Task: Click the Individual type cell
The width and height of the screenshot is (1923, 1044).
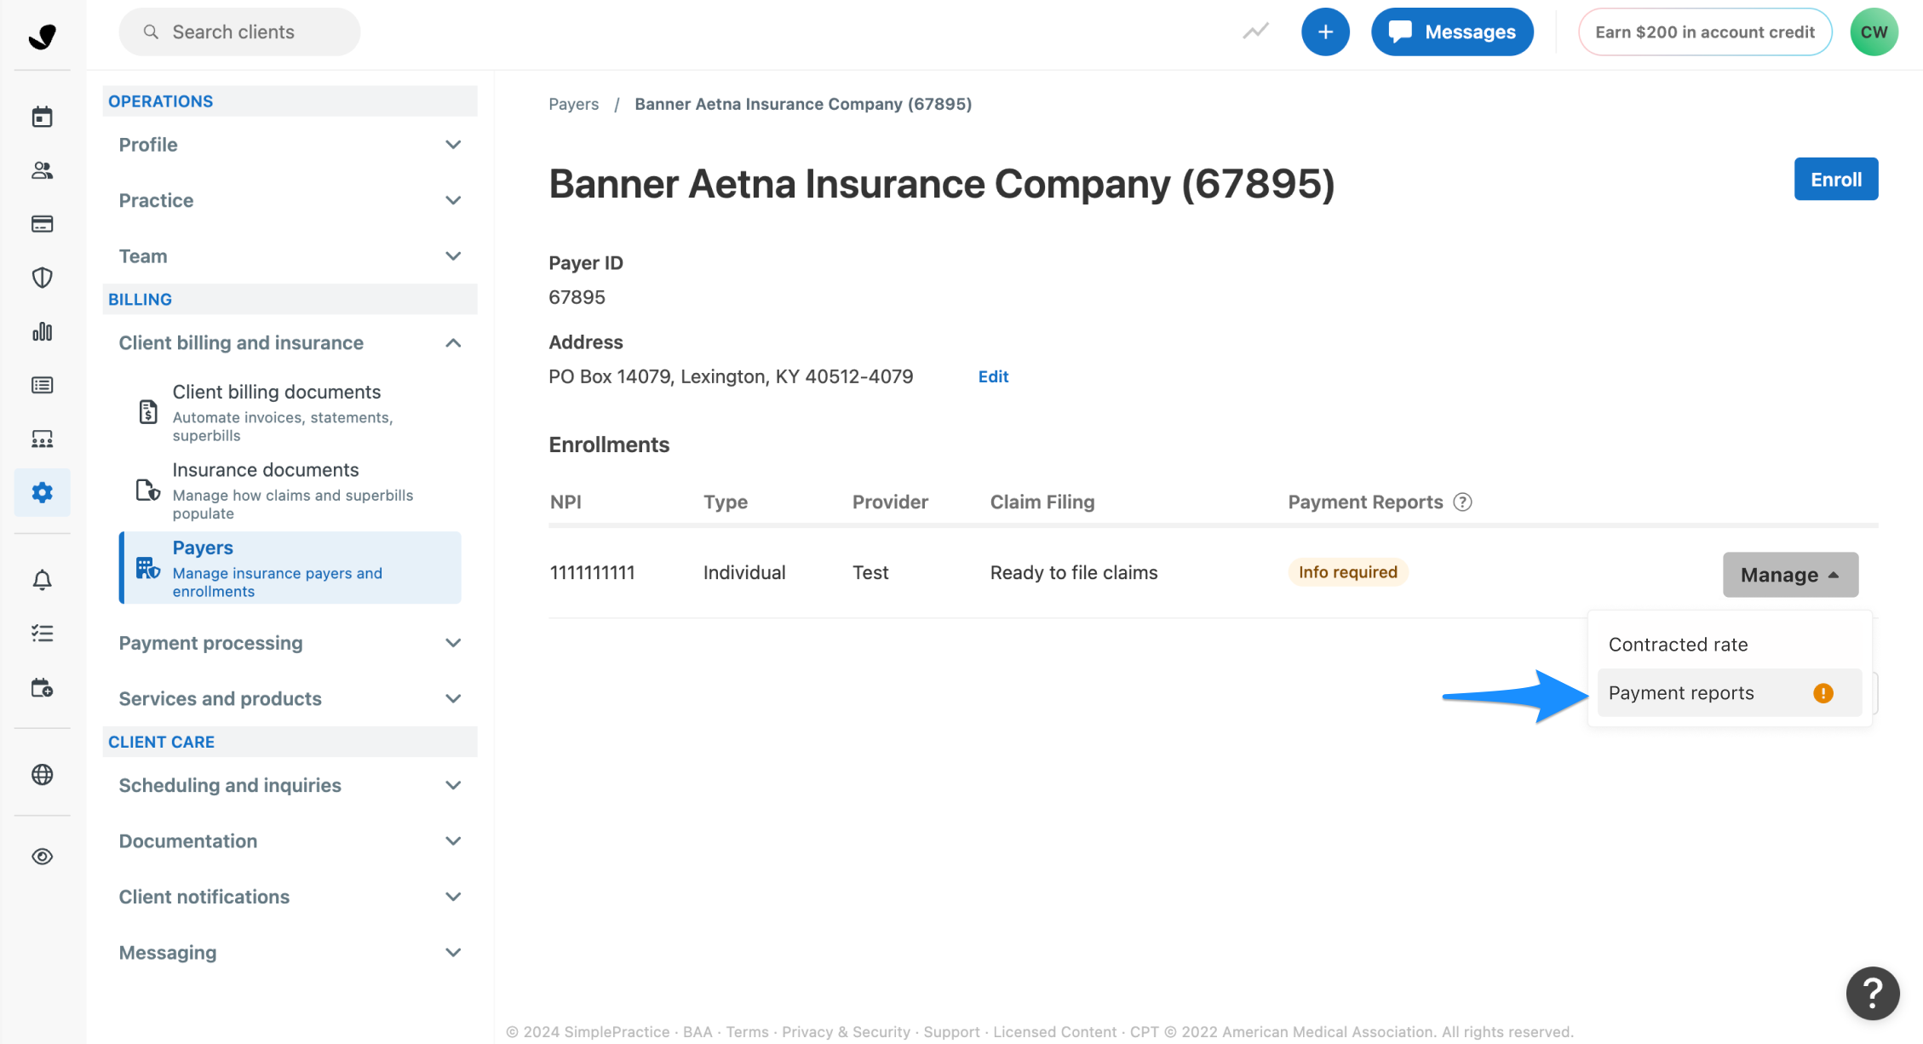Action: coord(744,572)
